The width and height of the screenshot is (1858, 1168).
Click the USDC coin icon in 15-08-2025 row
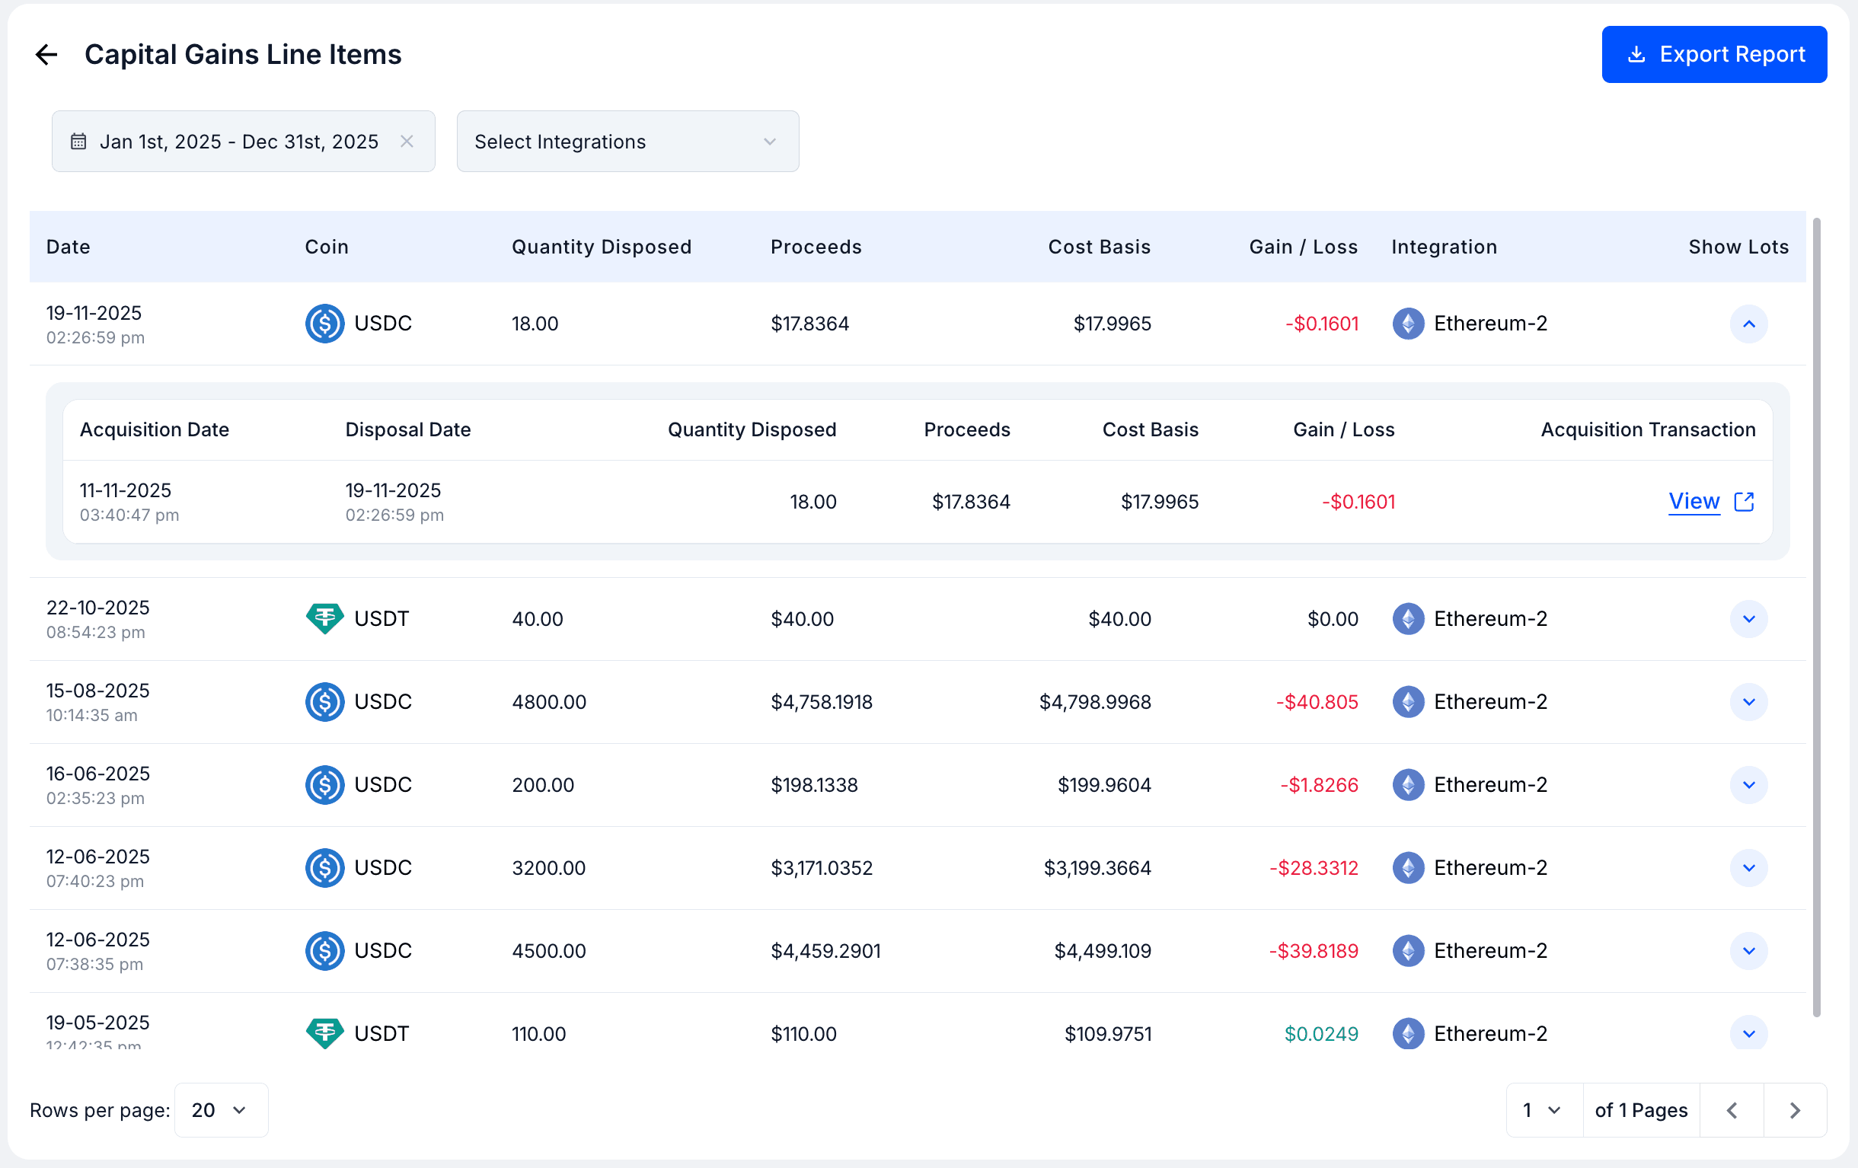point(325,702)
